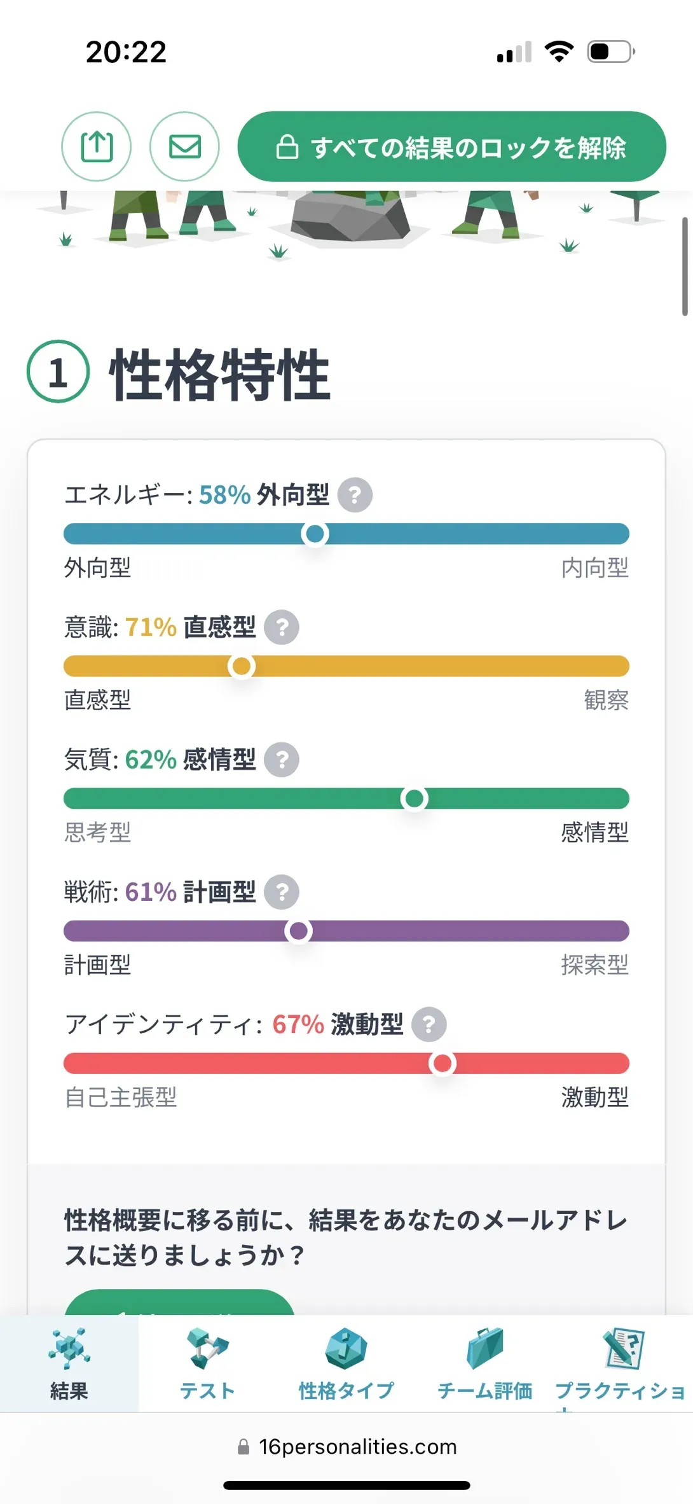The width and height of the screenshot is (693, 1504).
Task: Click the energy slider handle
Action: tap(315, 534)
